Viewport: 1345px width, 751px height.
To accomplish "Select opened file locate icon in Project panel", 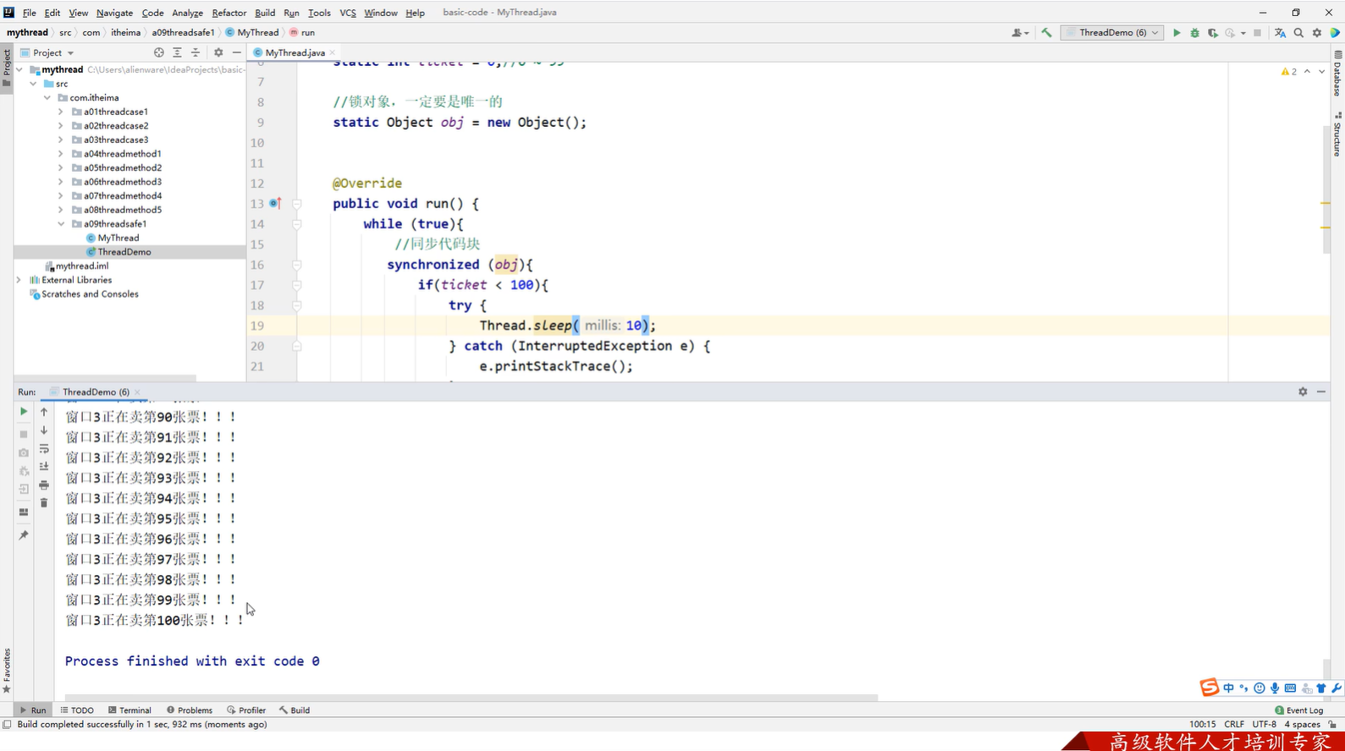I will (x=158, y=52).
